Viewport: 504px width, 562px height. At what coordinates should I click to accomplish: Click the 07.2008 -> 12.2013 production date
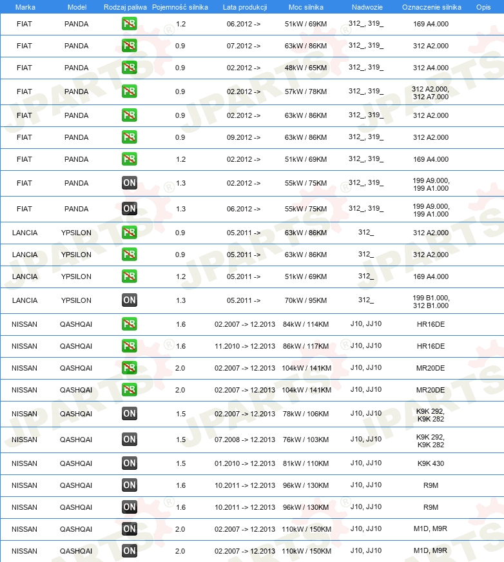pos(245,440)
